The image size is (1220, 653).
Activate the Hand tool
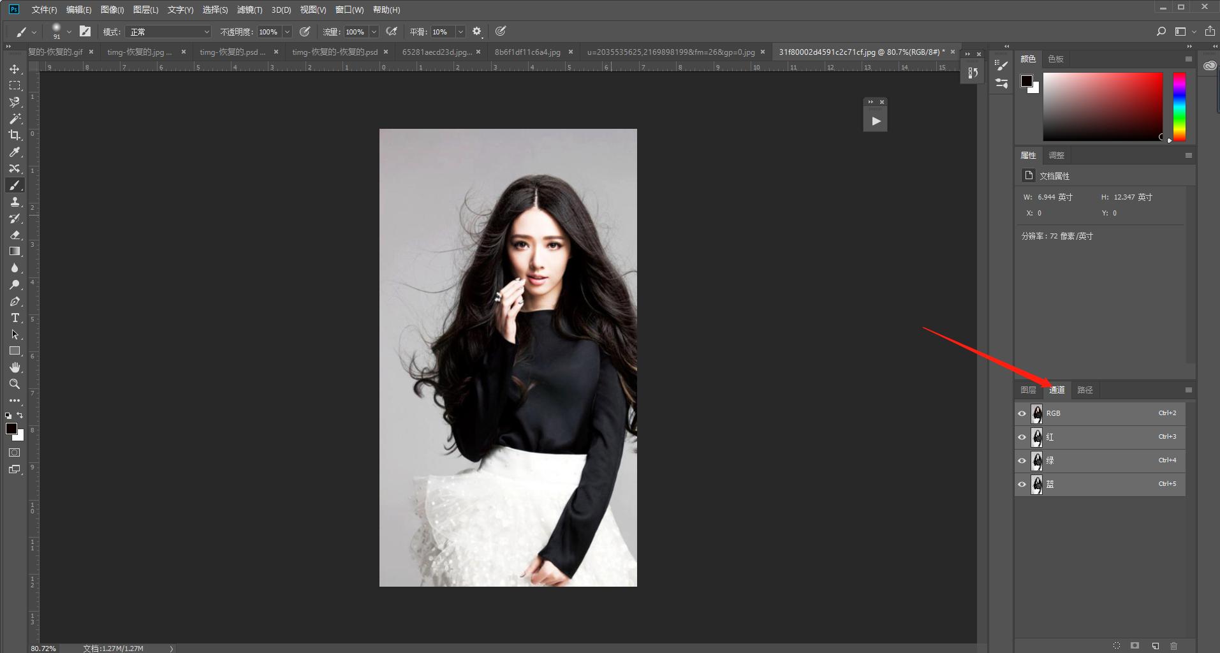14,367
